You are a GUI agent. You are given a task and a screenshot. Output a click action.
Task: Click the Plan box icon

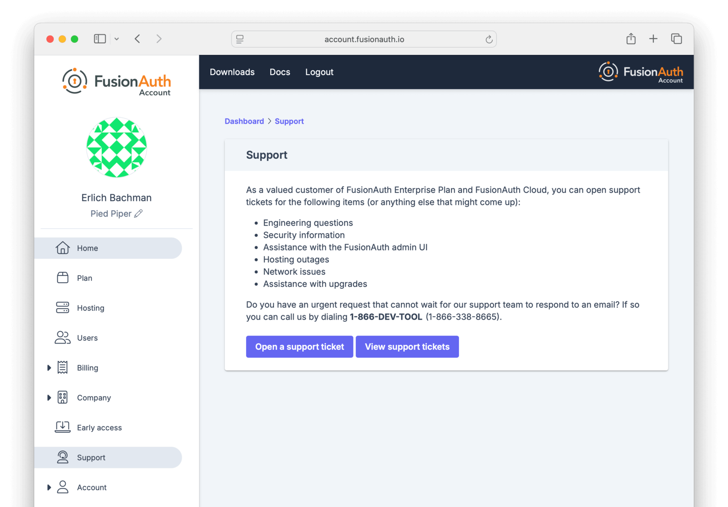(63, 278)
